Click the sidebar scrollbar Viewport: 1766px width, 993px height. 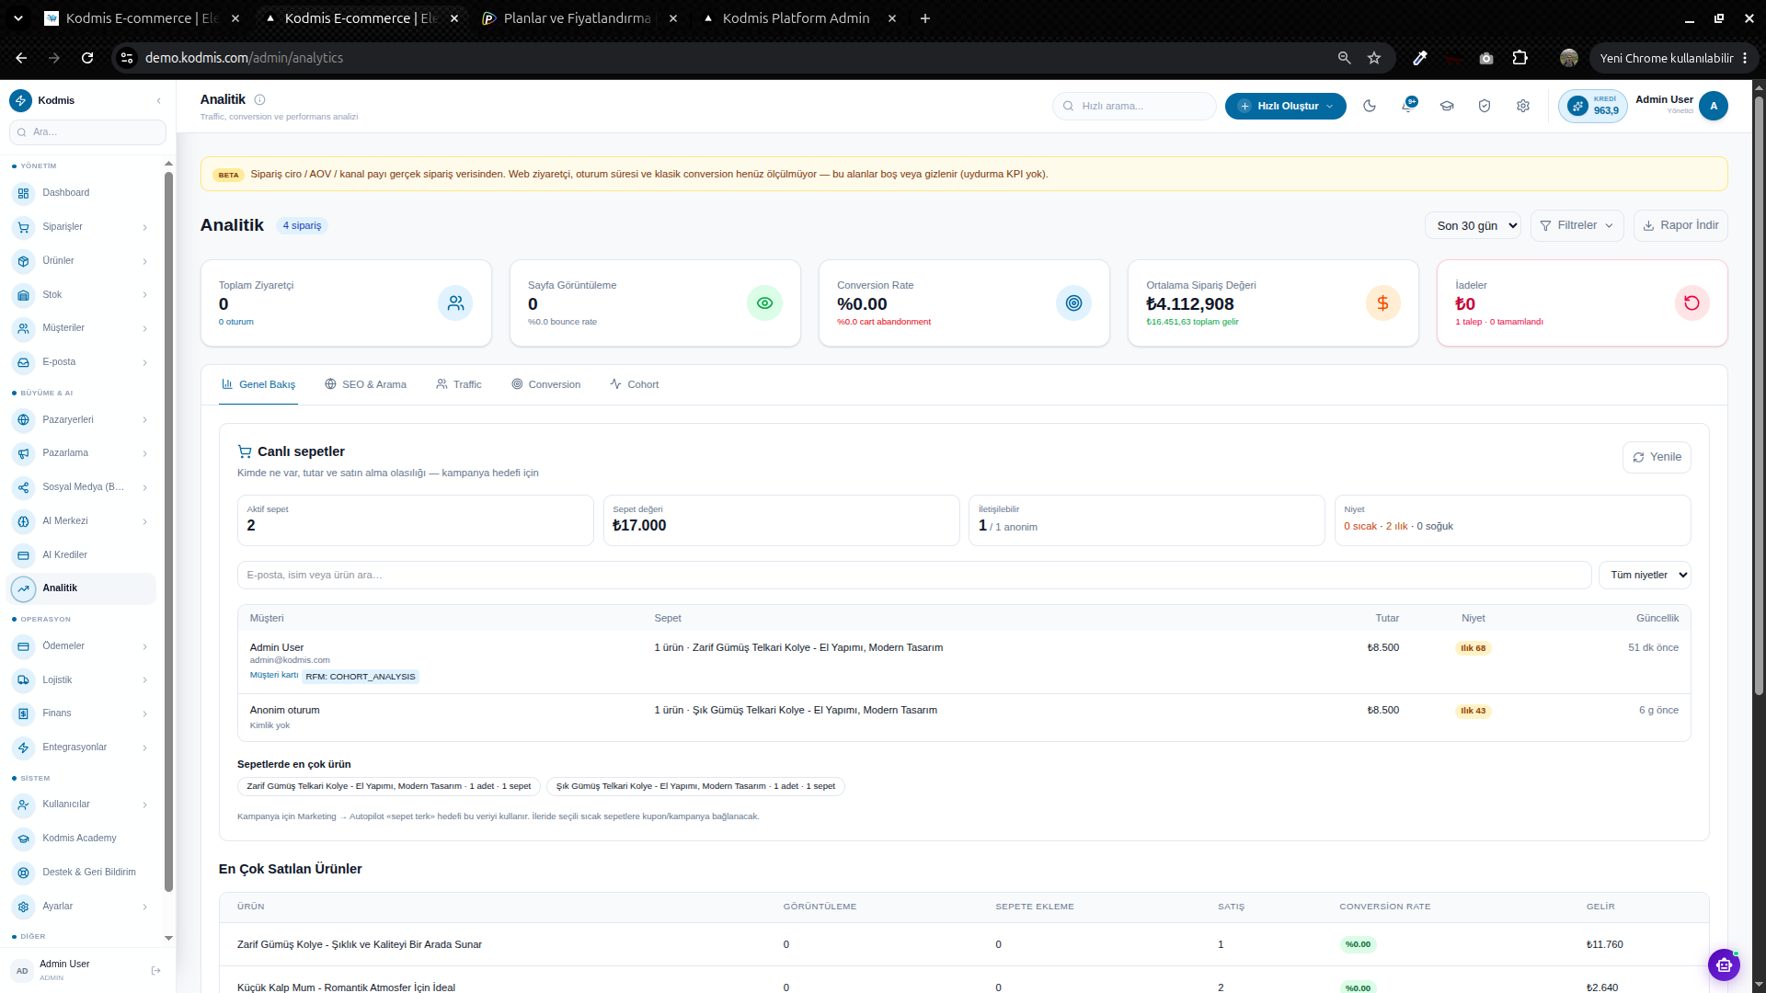click(168, 533)
